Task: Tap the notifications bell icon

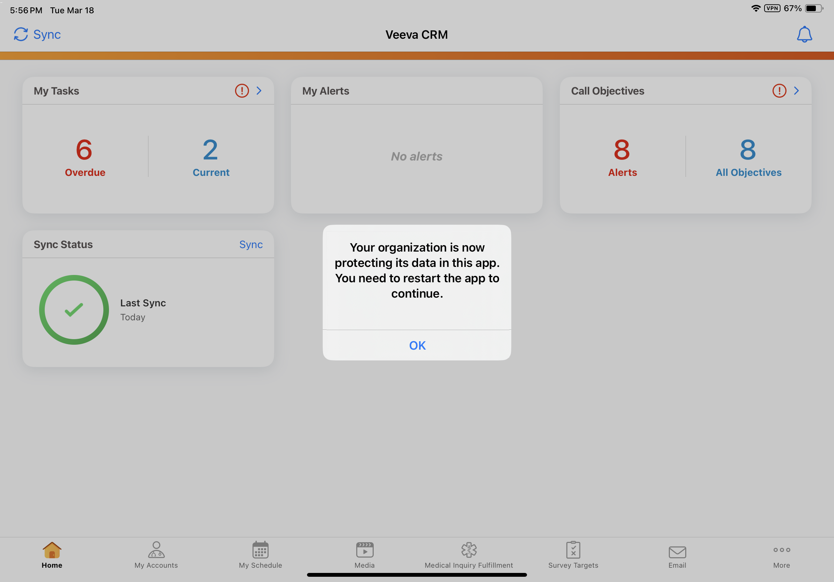Action: tap(804, 35)
